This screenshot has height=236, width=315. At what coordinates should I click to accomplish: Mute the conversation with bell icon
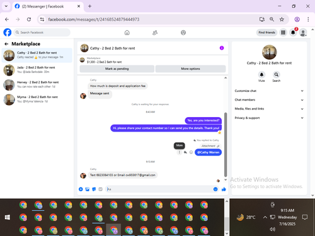pyautogui.click(x=261, y=75)
